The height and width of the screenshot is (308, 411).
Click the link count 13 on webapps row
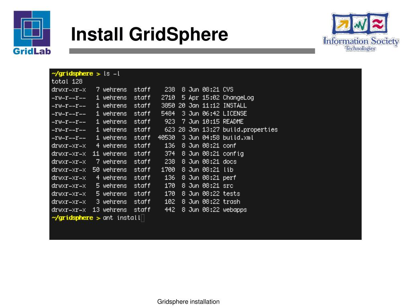pyautogui.click(x=96, y=210)
